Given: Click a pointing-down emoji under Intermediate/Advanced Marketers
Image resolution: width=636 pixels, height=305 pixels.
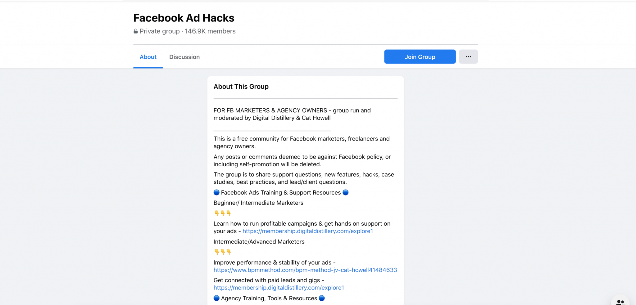Looking at the screenshot, I should click(x=222, y=252).
